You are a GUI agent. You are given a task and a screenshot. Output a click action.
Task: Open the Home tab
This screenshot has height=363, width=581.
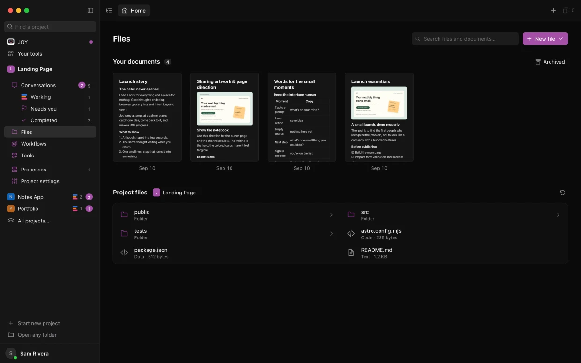[134, 10]
